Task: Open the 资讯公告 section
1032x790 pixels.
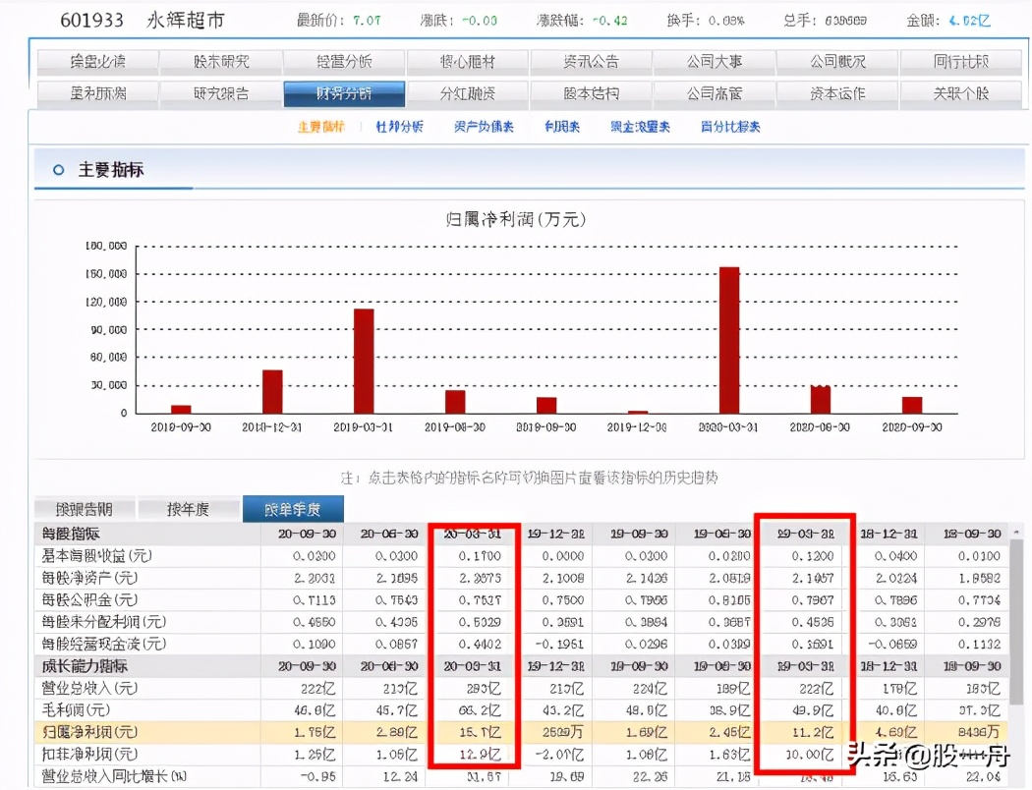Action: pyautogui.click(x=590, y=61)
